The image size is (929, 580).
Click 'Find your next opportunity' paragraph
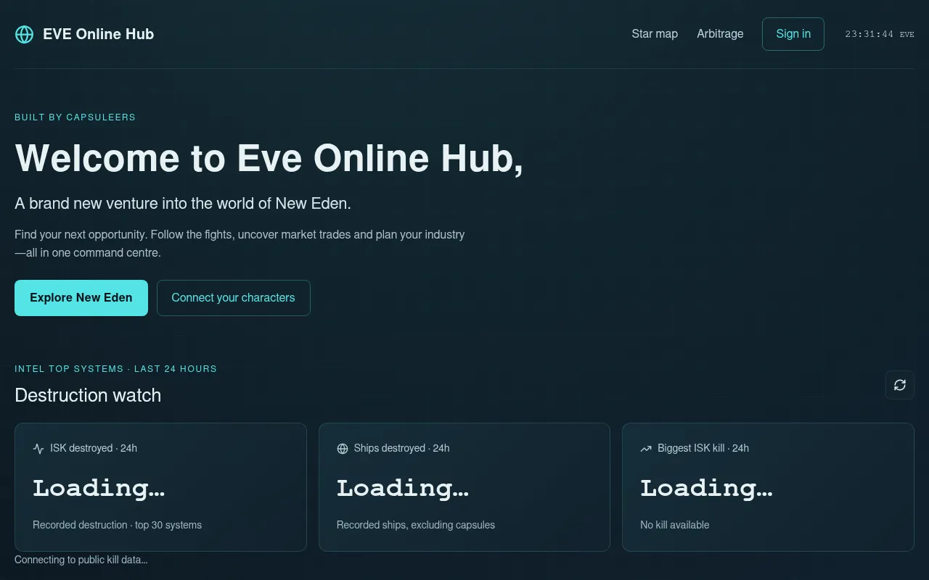[240, 244]
